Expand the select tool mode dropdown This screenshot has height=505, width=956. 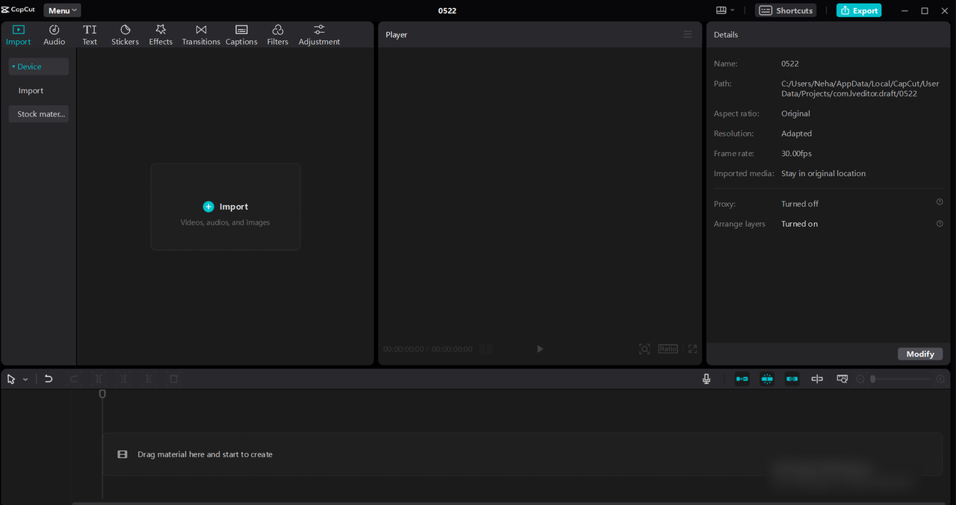click(x=25, y=380)
